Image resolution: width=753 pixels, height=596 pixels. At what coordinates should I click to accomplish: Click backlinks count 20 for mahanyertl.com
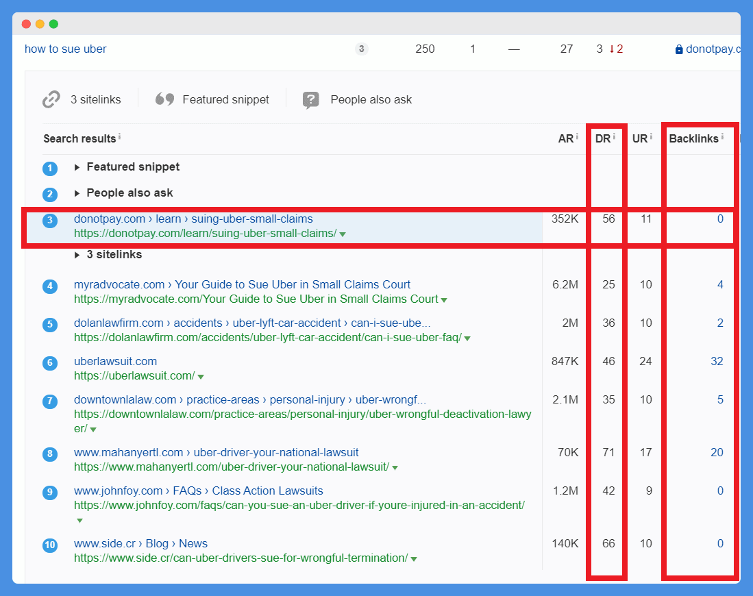click(x=717, y=453)
